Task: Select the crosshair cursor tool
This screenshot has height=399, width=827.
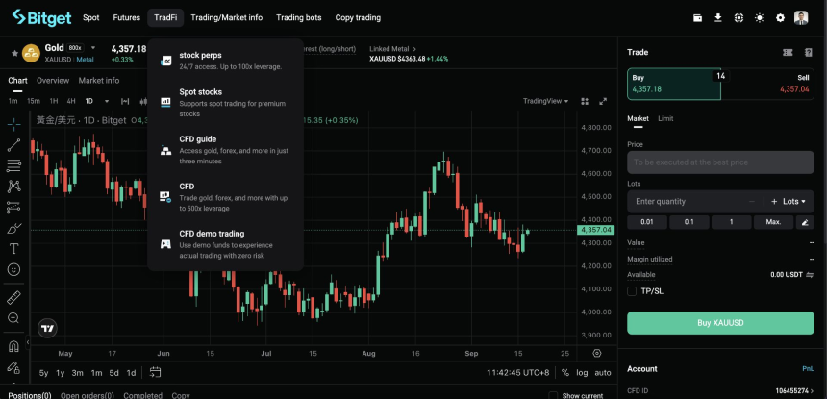Action: [13, 124]
